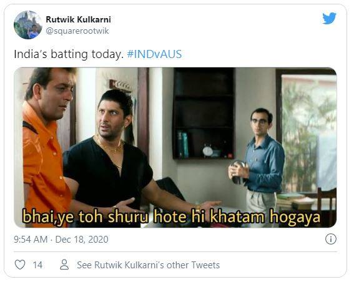Click the Dec 18, 2020 date
This screenshot has height=282, width=359.
[x=82, y=240]
